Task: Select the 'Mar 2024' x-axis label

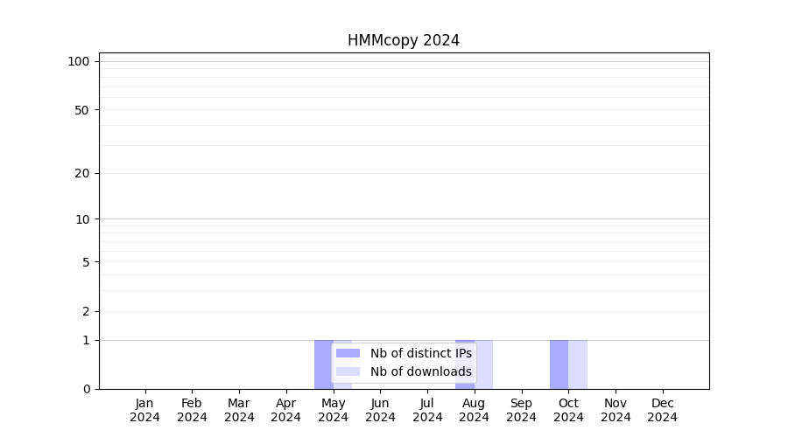Action: coord(239,410)
